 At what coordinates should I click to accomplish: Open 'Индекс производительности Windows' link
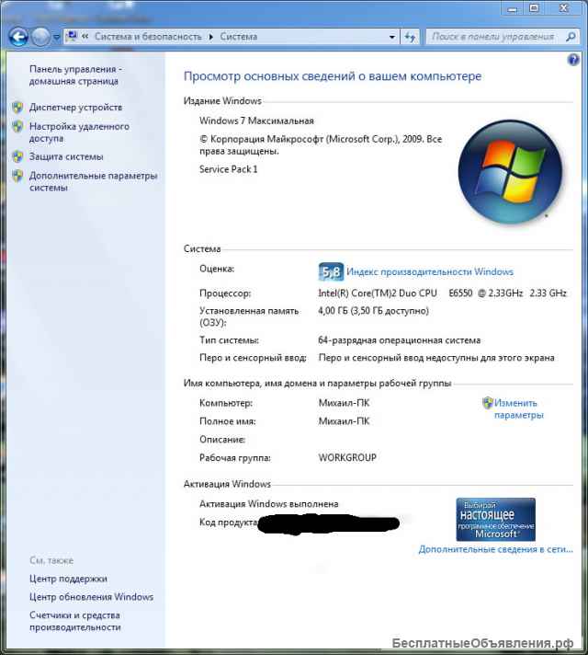[x=430, y=271]
